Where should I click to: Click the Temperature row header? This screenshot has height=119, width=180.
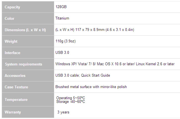point(16,100)
